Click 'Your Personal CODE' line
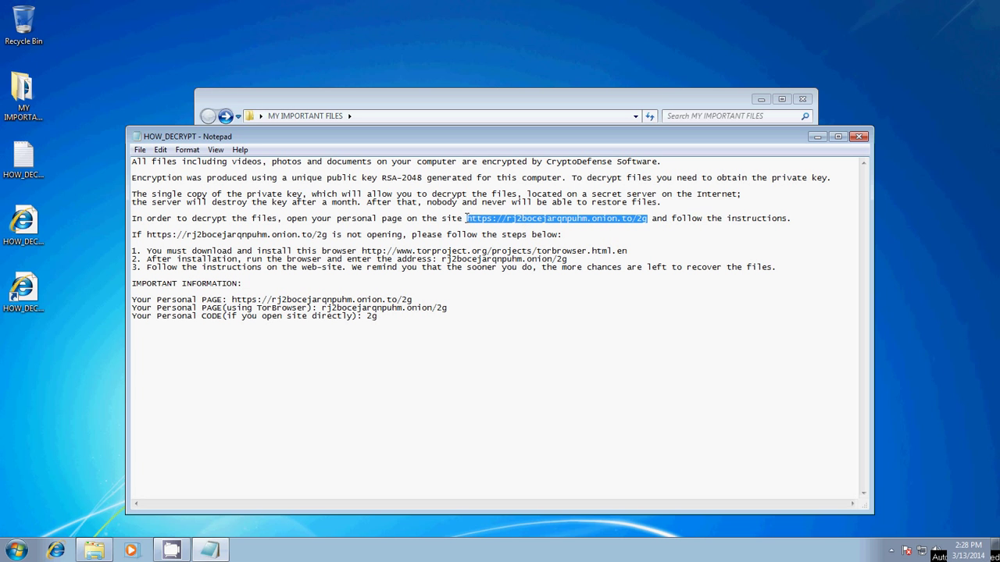 254,316
